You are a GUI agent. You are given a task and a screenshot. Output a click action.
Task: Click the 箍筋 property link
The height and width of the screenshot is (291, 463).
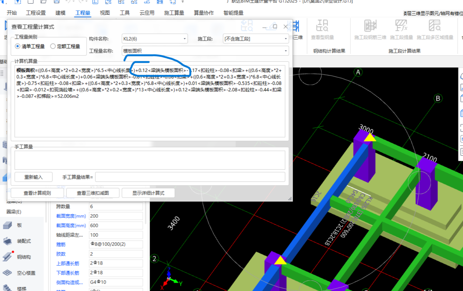click(61, 244)
